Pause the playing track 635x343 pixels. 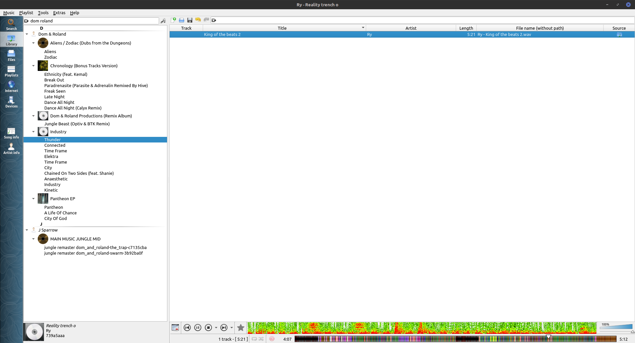[x=198, y=327]
